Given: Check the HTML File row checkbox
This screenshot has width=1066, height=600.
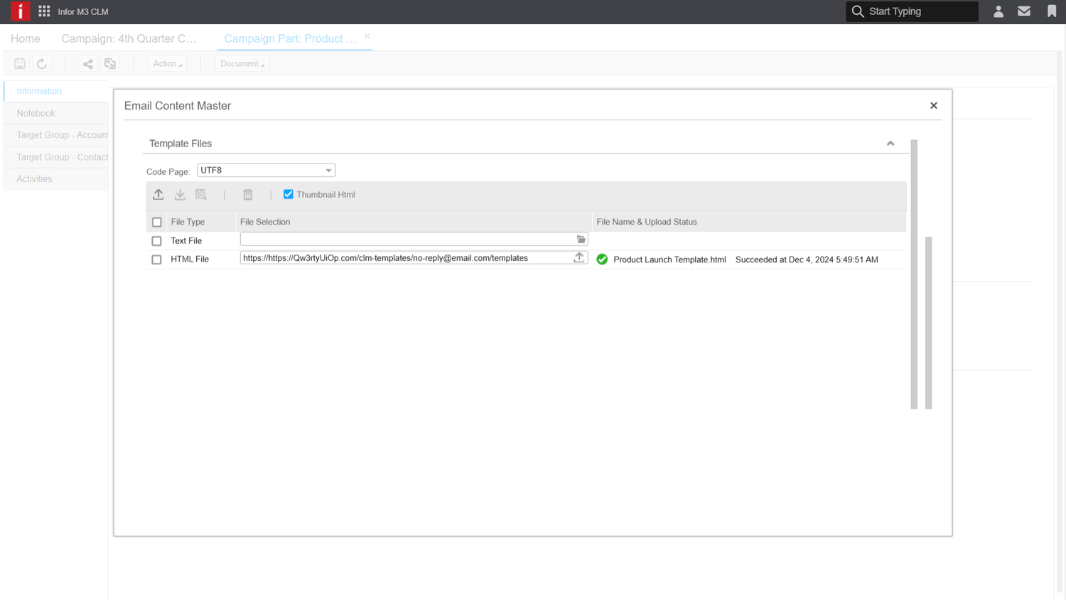Looking at the screenshot, I should click(x=156, y=259).
